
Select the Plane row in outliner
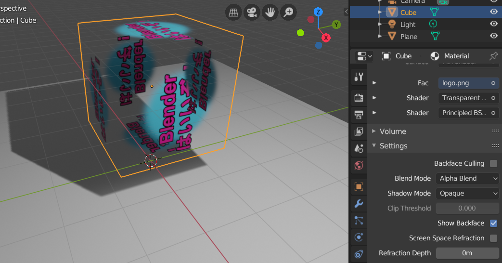(x=426, y=36)
